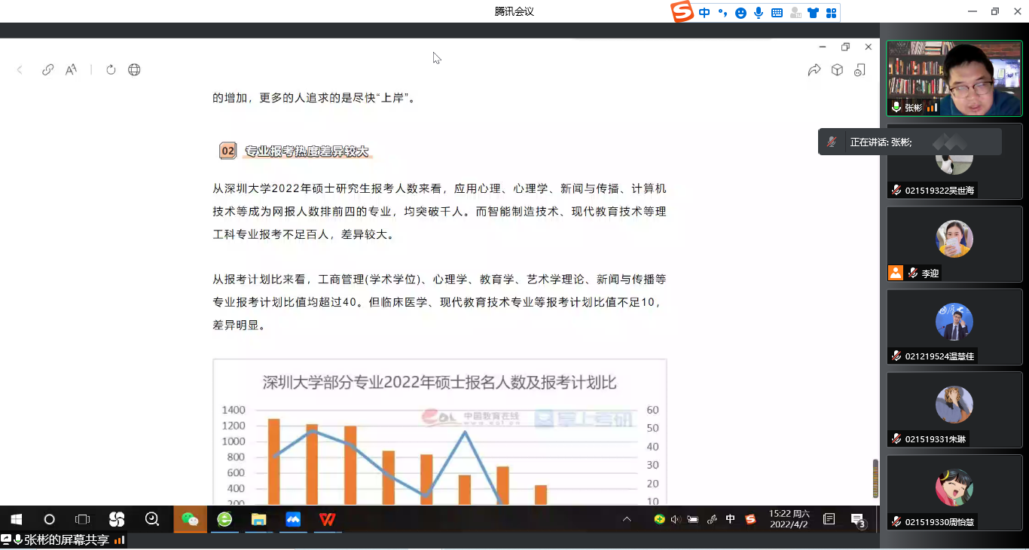Toggle Sogou voice input microphone
The image size is (1029, 550).
(759, 13)
